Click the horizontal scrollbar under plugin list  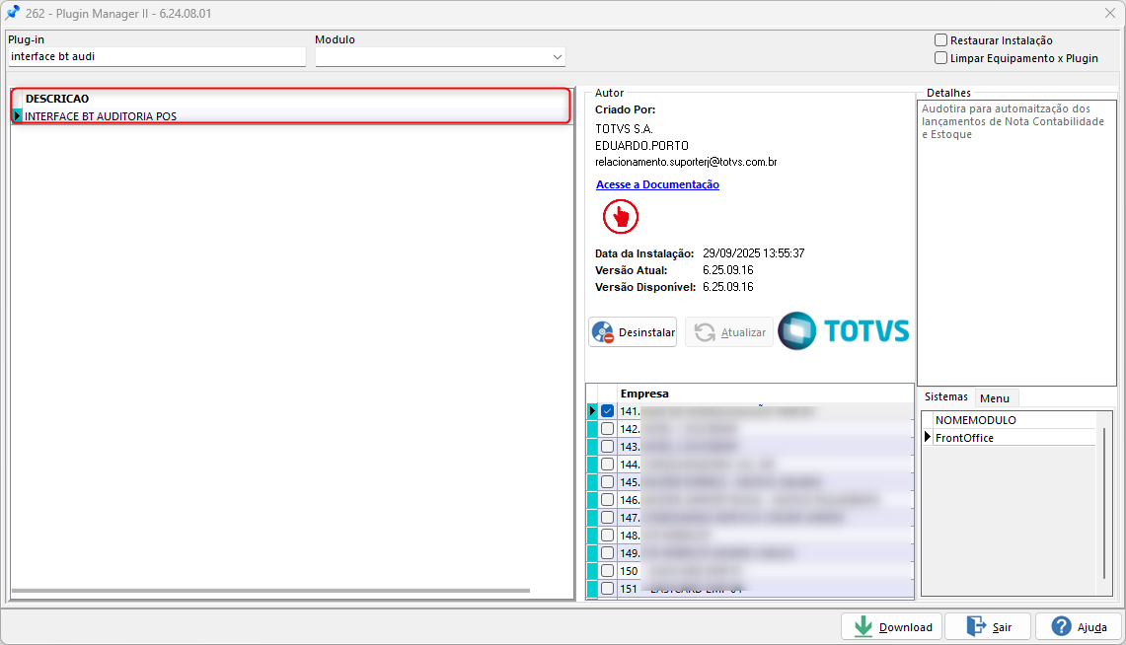point(270,591)
